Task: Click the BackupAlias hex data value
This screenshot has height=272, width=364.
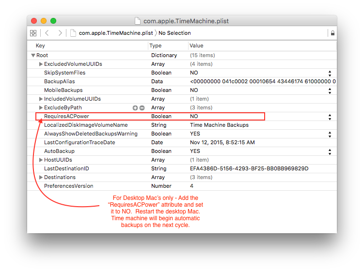Action: (x=263, y=82)
